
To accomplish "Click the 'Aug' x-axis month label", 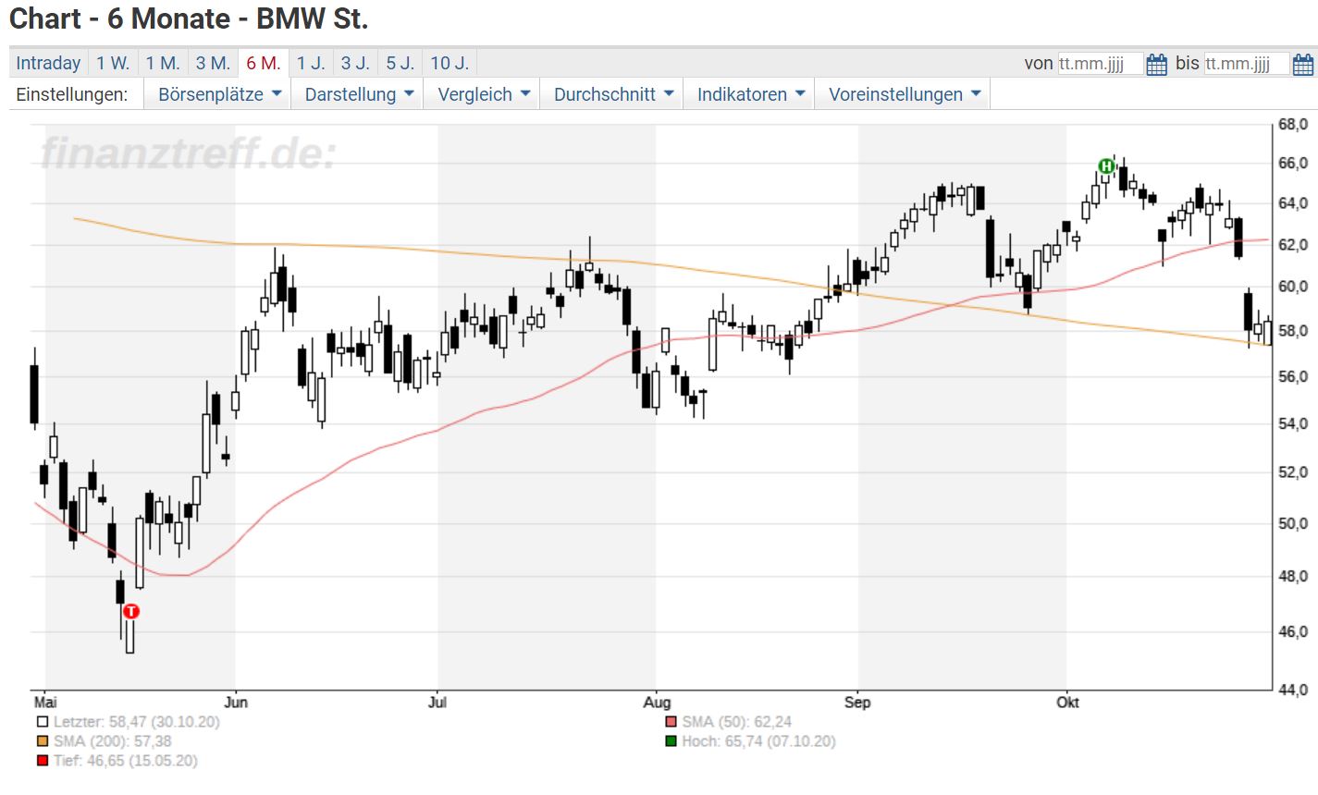I will [657, 703].
